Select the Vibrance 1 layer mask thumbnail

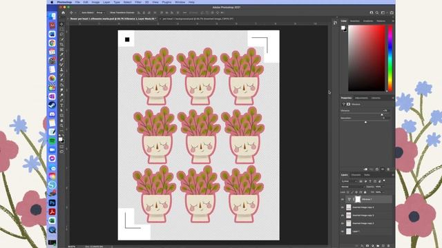click(x=358, y=199)
